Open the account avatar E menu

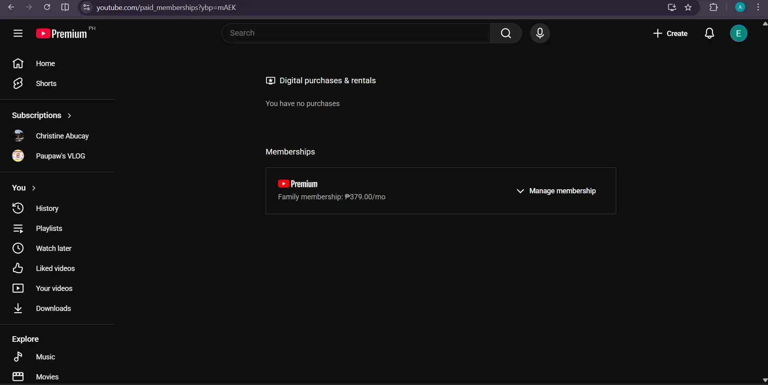click(x=738, y=34)
